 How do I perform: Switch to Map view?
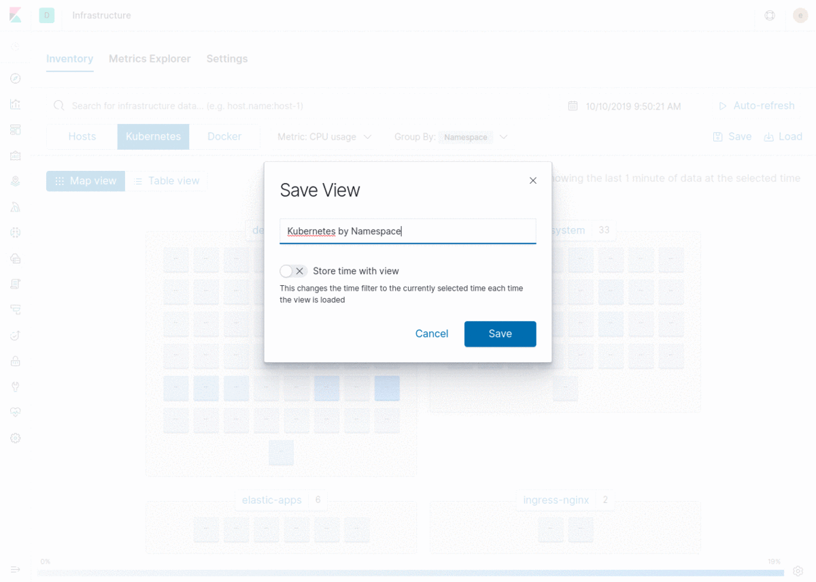tap(86, 181)
